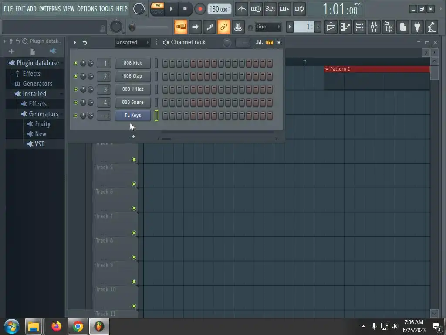Start playback with the play button
The height and width of the screenshot is (335, 446).
(171, 9)
